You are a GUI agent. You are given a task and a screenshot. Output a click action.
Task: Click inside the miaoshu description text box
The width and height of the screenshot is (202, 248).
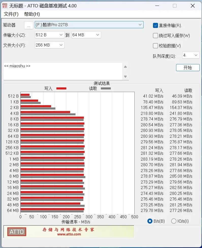coord(63,71)
